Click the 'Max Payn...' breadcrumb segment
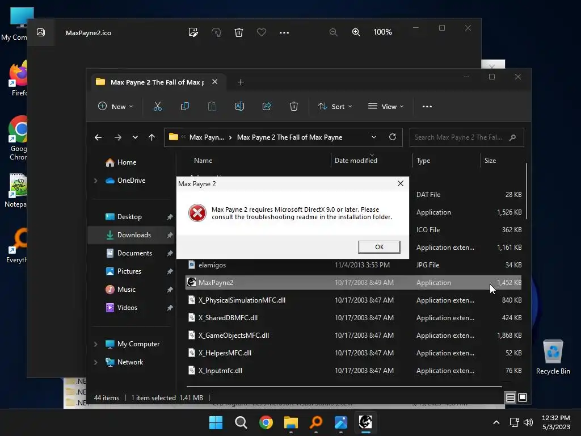 pyautogui.click(x=207, y=137)
